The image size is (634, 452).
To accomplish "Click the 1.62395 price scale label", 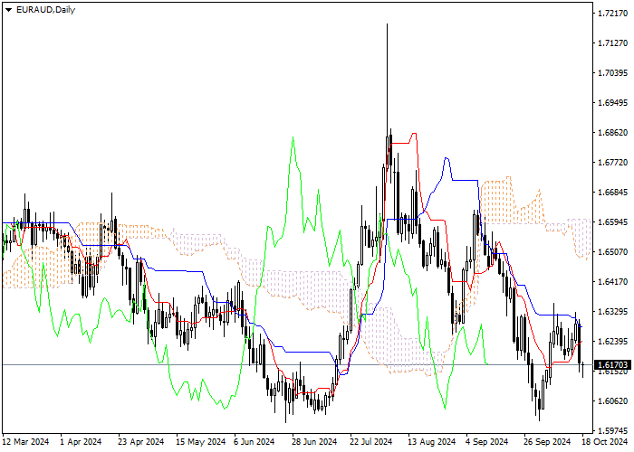I will (612, 342).
